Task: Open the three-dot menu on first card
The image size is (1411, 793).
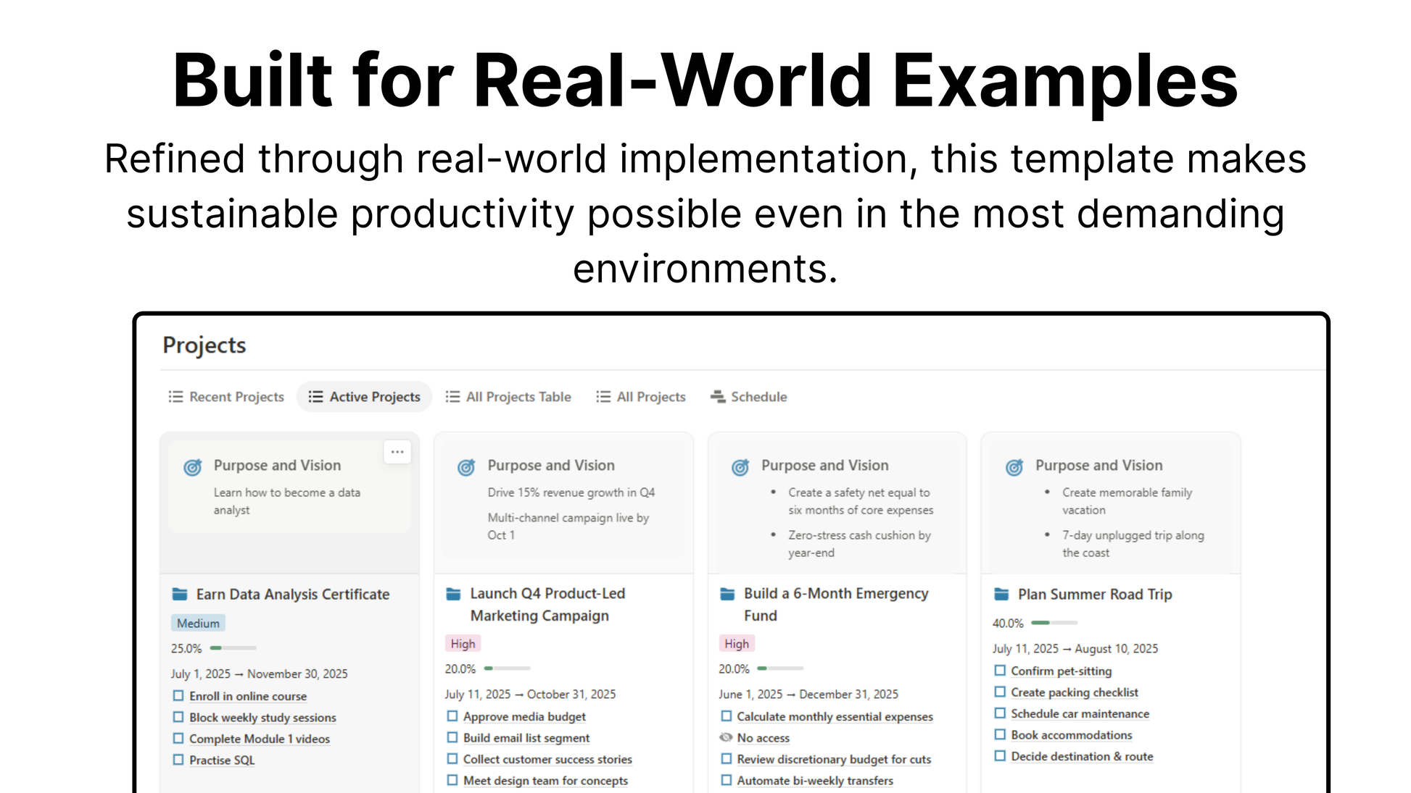Action: [x=397, y=452]
